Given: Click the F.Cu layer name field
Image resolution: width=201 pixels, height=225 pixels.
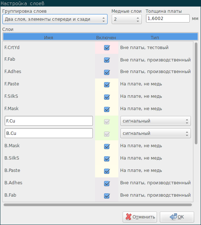Looking at the screenshot, I should [49, 121].
